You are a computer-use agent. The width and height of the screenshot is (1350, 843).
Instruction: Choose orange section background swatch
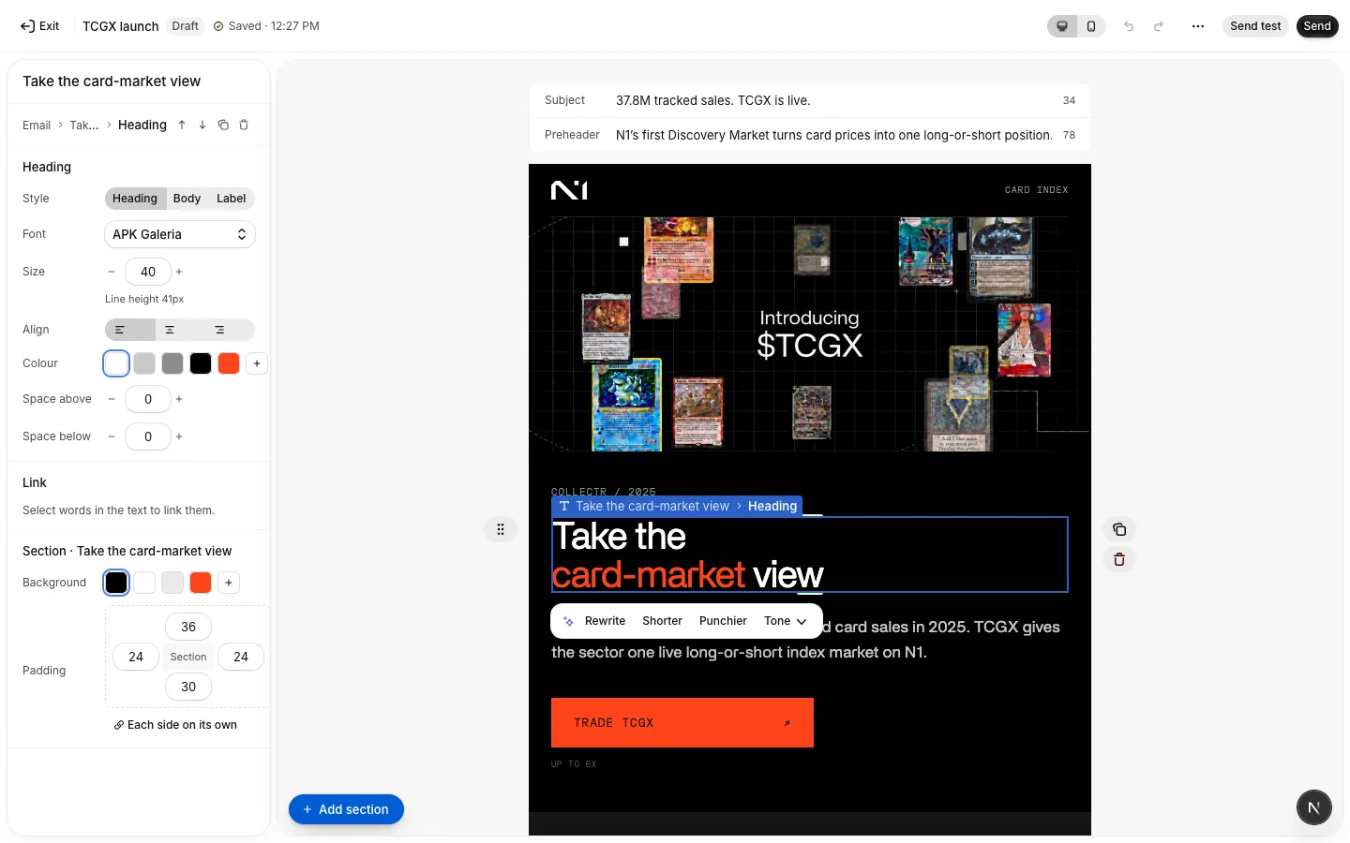[x=201, y=583]
